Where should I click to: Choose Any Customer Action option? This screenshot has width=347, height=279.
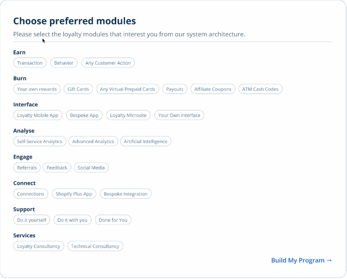click(x=108, y=63)
